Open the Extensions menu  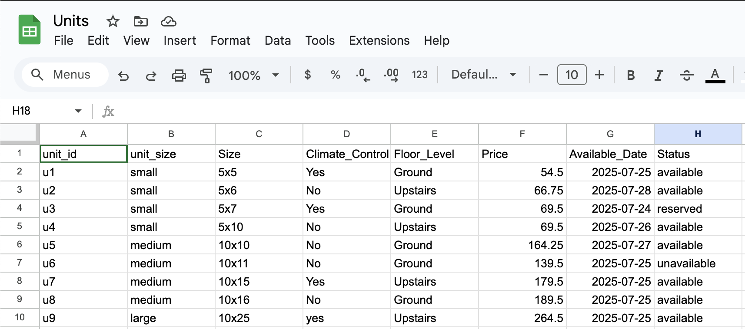(x=379, y=40)
